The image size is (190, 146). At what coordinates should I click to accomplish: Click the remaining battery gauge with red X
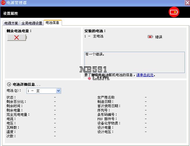coord(16,37)
